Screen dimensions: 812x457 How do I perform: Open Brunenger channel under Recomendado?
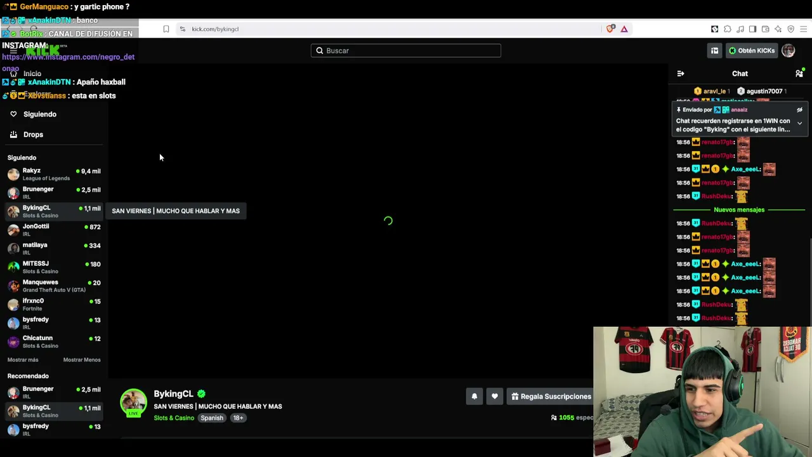pos(54,392)
